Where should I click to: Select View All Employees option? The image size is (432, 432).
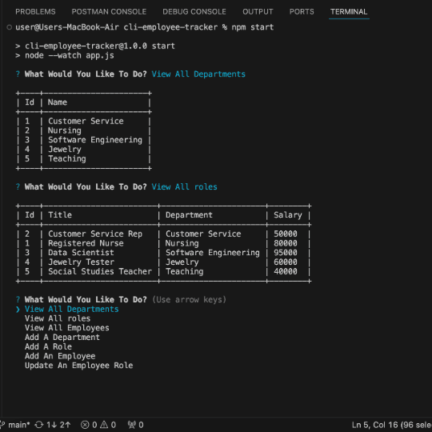point(67,328)
